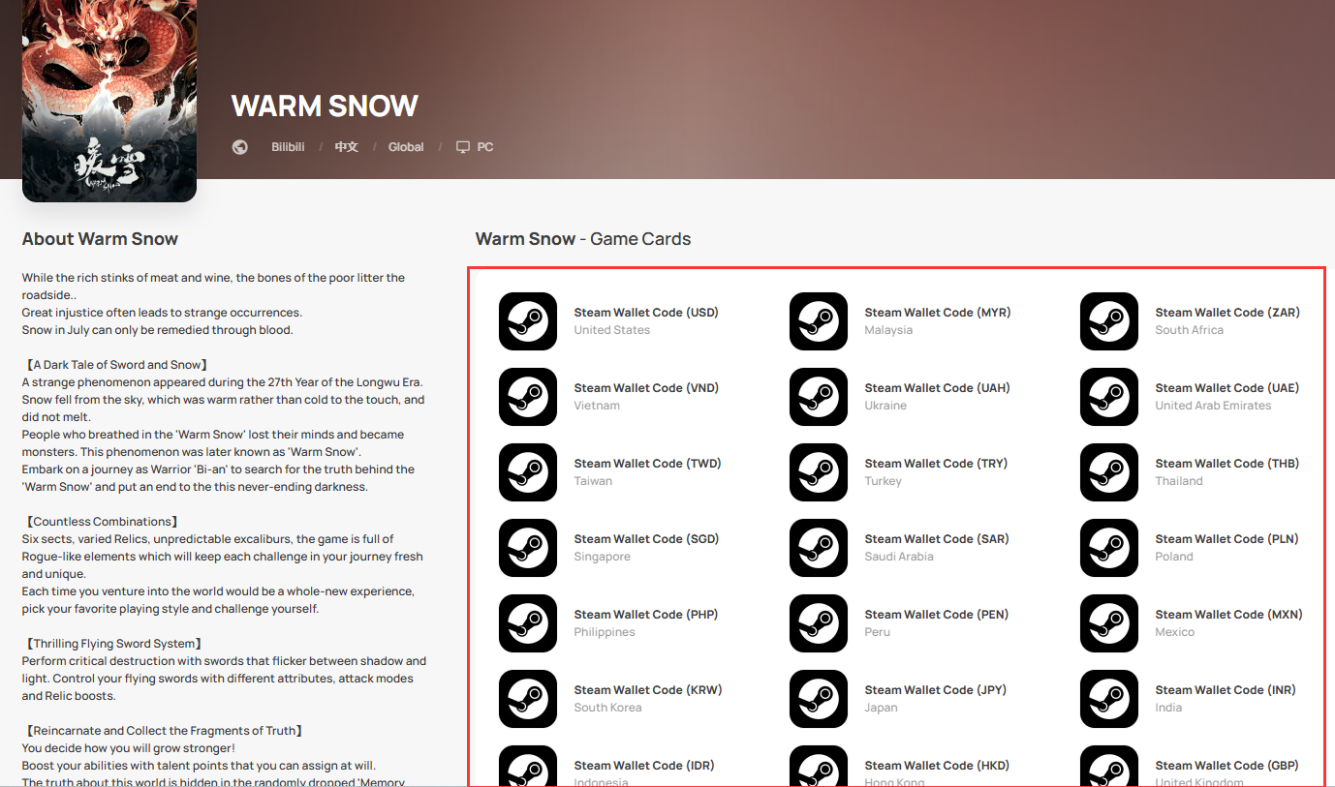Click the Warm Snow cover art thumbnail

[x=109, y=101]
